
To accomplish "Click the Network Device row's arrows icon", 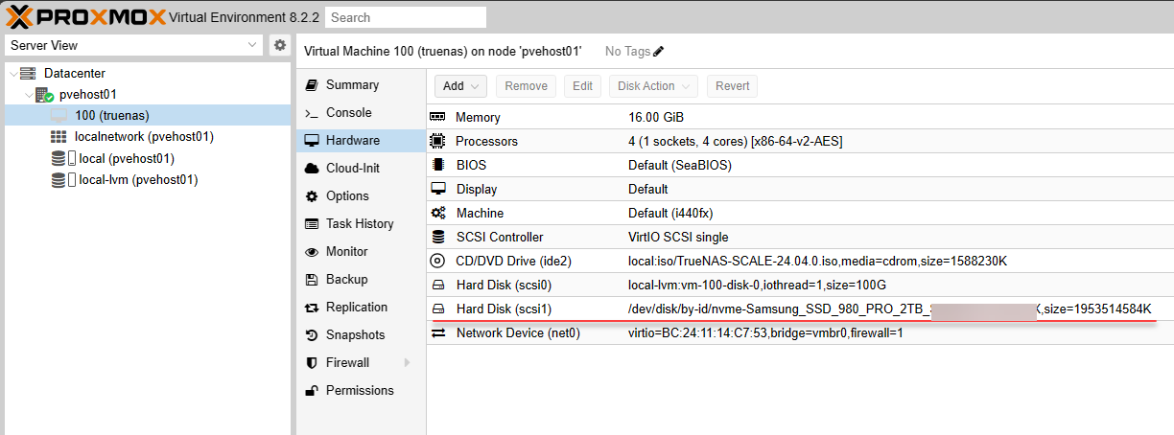I will [437, 332].
